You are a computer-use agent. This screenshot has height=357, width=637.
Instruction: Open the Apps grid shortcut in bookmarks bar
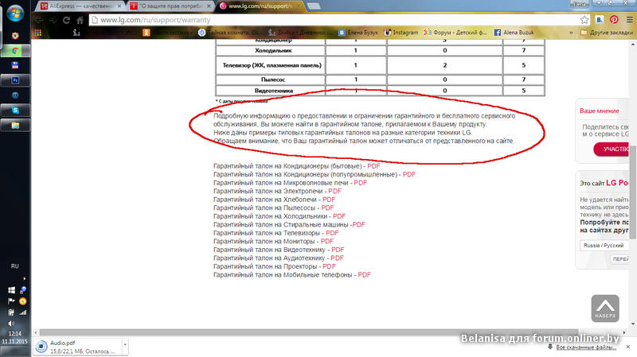[x=38, y=33]
